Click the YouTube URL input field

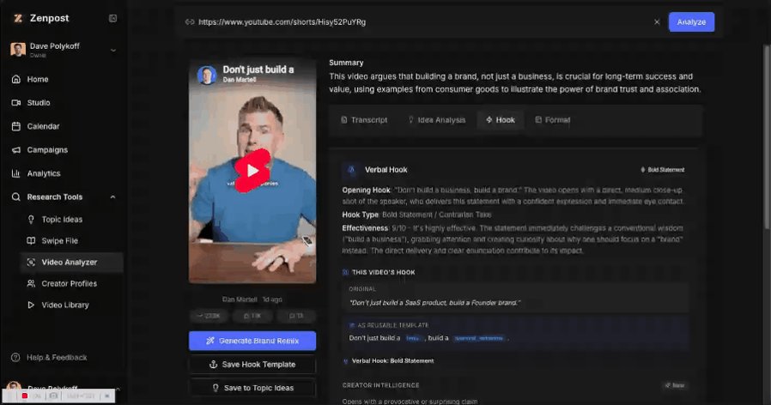(x=418, y=22)
